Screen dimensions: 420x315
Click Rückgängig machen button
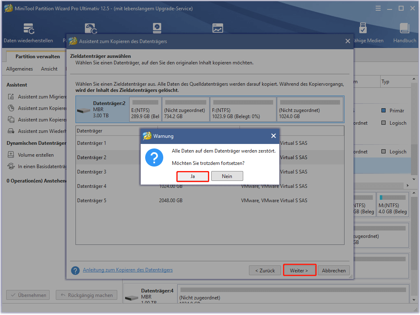coord(87,295)
